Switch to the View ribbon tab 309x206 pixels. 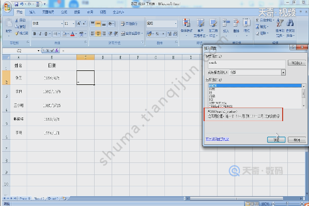(x=103, y=12)
